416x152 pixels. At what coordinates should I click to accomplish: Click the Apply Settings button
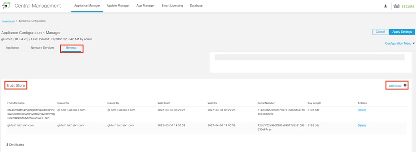402,32
